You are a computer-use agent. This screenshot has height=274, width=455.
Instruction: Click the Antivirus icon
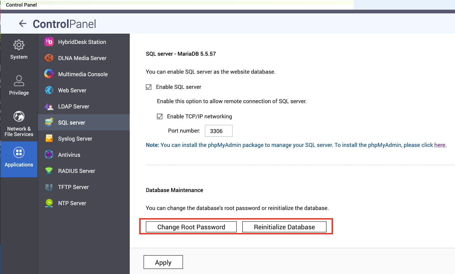[49, 155]
